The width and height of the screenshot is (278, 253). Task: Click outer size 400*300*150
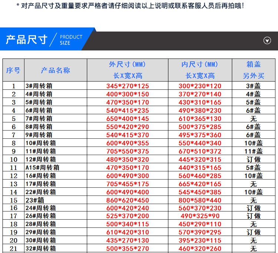128,94
